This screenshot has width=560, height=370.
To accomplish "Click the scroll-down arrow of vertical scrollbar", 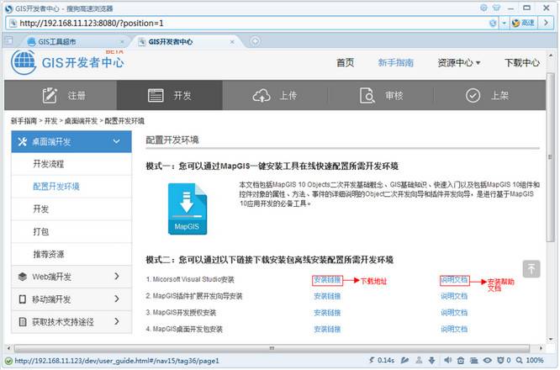I will [x=550, y=339].
